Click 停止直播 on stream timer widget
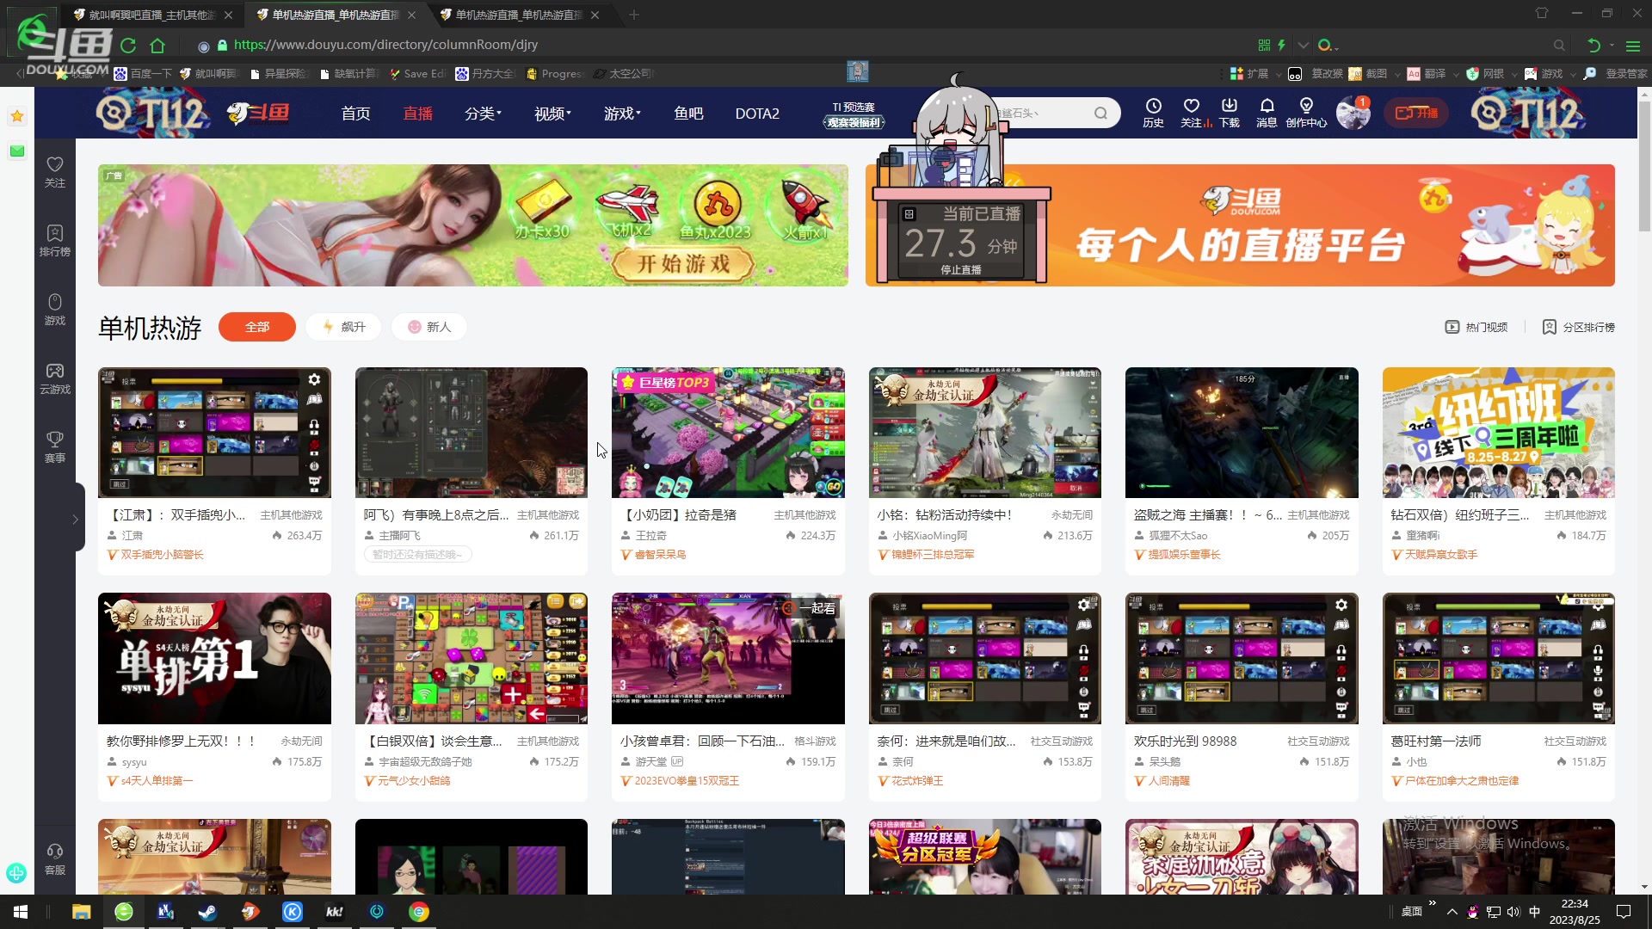The width and height of the screenshot is (1652, 929). point(961,270)
